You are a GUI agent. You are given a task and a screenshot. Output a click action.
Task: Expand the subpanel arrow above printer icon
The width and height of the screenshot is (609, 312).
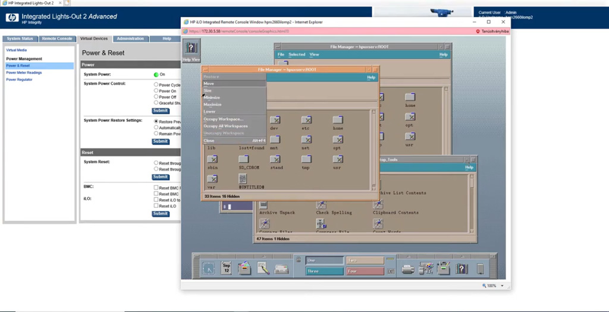408,256
